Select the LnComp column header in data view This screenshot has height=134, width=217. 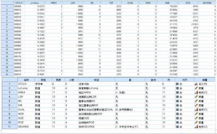tap(34, 3)
